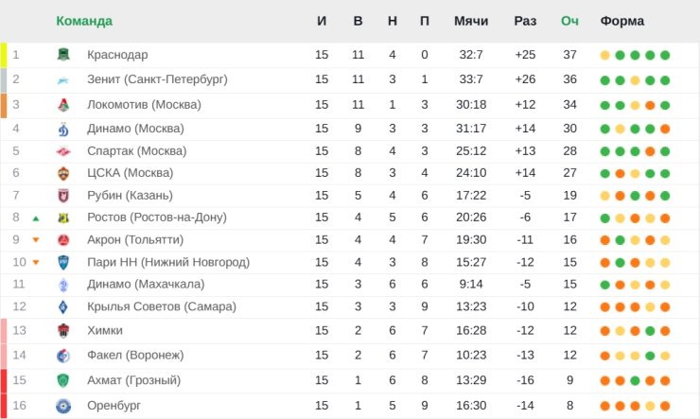
Task: Open the Крылья Советов (Самара) team link
Action: pyautogui.click(x=161, y=306)
